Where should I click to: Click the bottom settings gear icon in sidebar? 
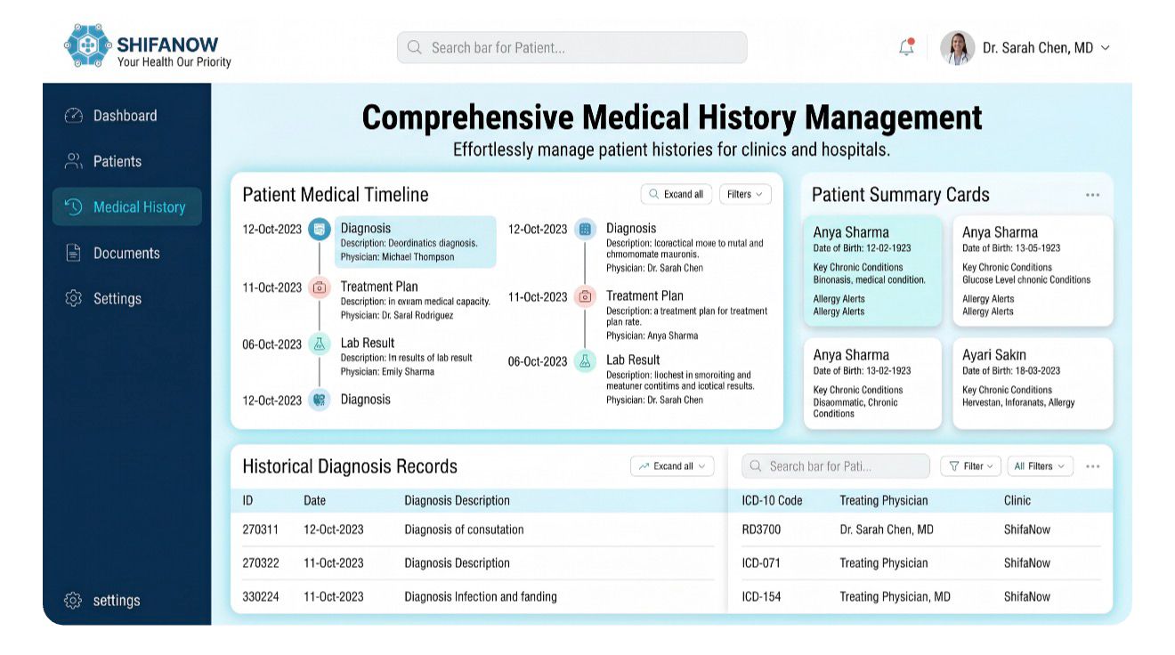pyautogui.click(x=74, y=601)
